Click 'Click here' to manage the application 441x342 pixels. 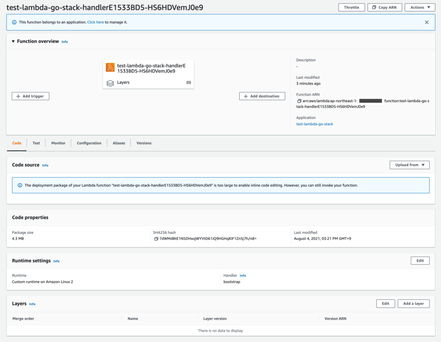(95, 22)
